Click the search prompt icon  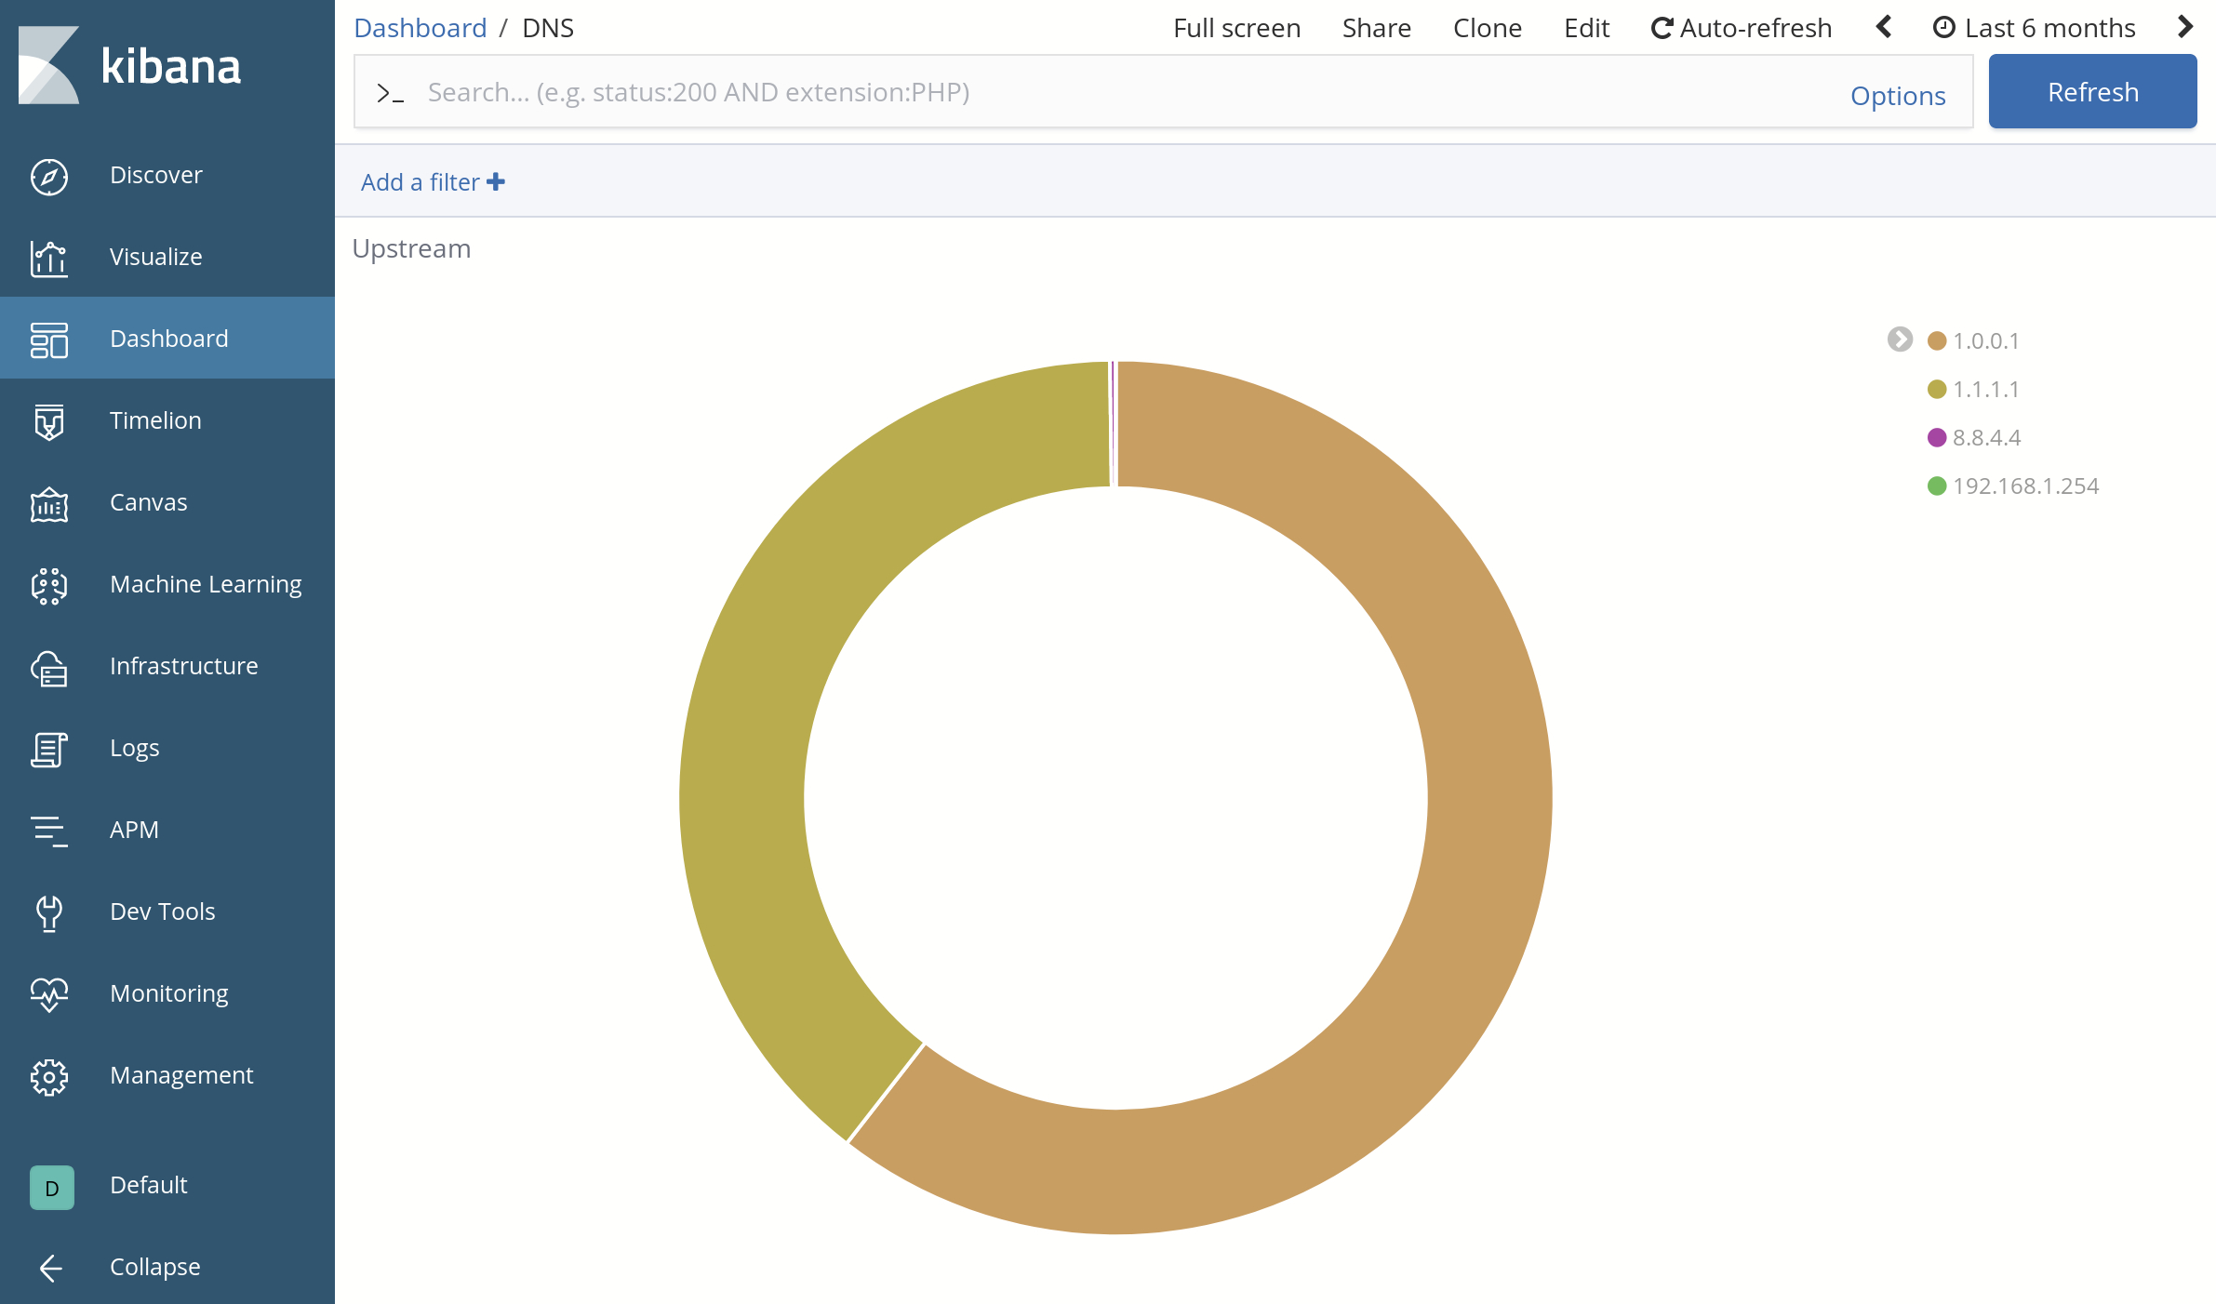[390, 93]
